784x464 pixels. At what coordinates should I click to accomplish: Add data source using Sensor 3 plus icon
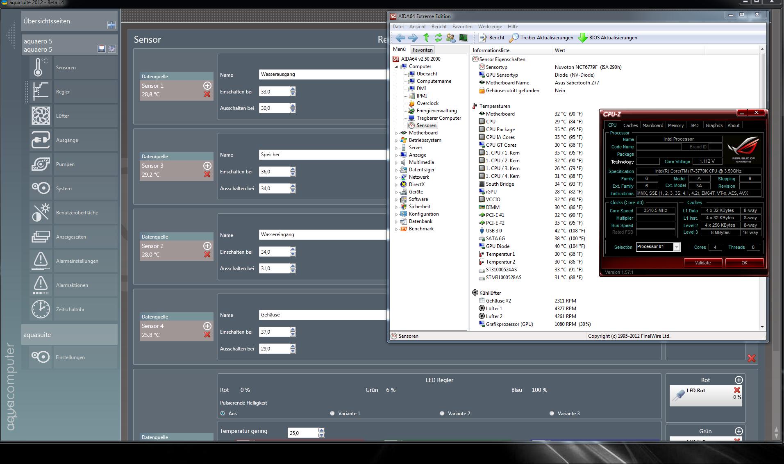pos(207,166)
